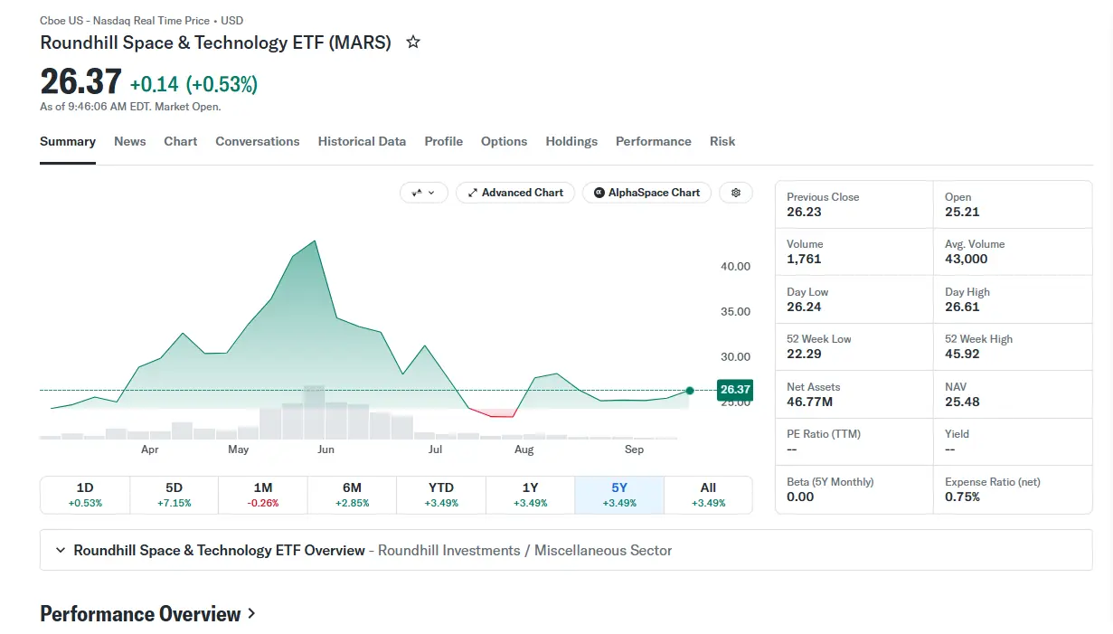This screenshot has height=634, width=1113.
Task: Add MARS to watchlist with star icon
Action: [x=413, y=42]
